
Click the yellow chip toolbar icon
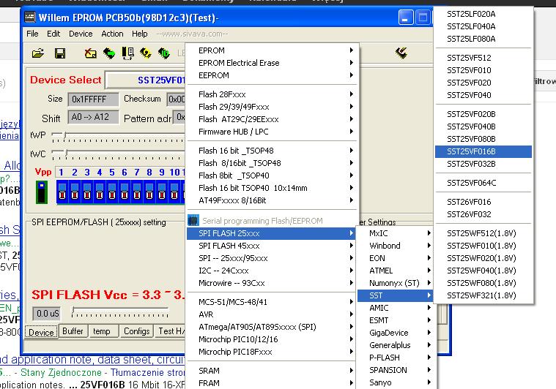tap(146, 53)
